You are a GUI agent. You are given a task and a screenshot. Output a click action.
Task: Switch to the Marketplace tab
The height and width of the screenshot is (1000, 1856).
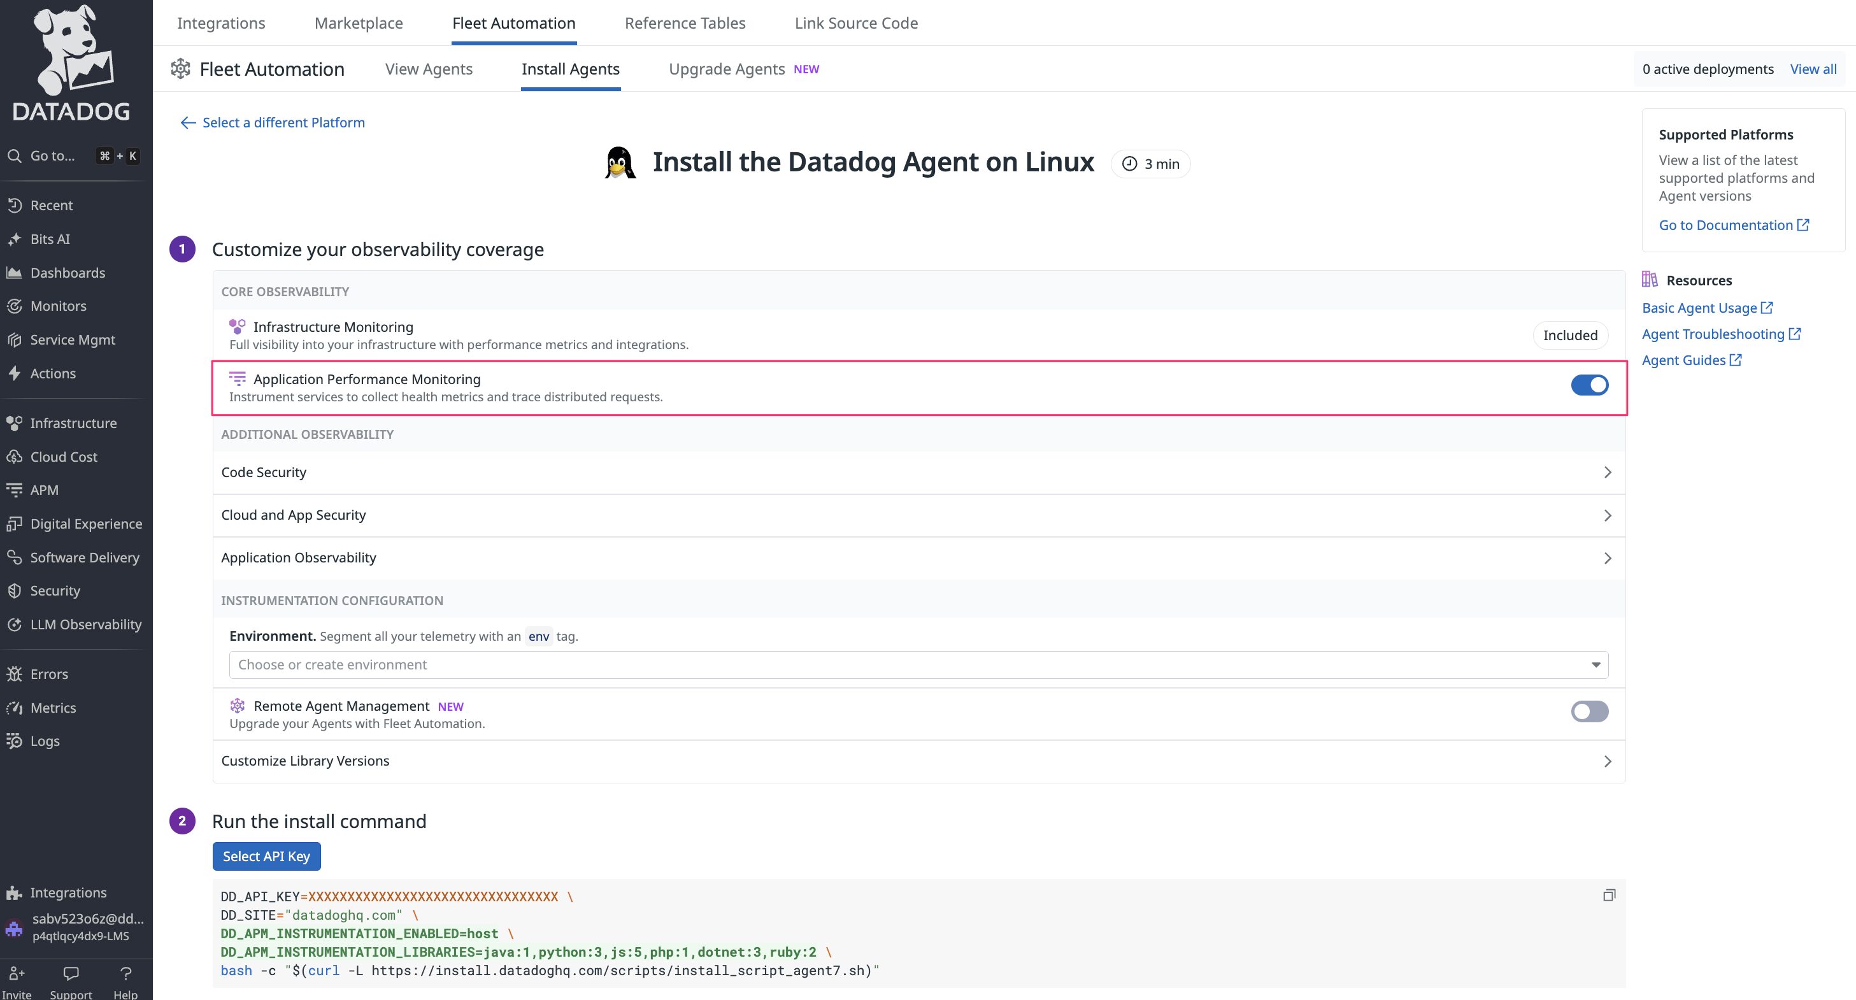359,23
